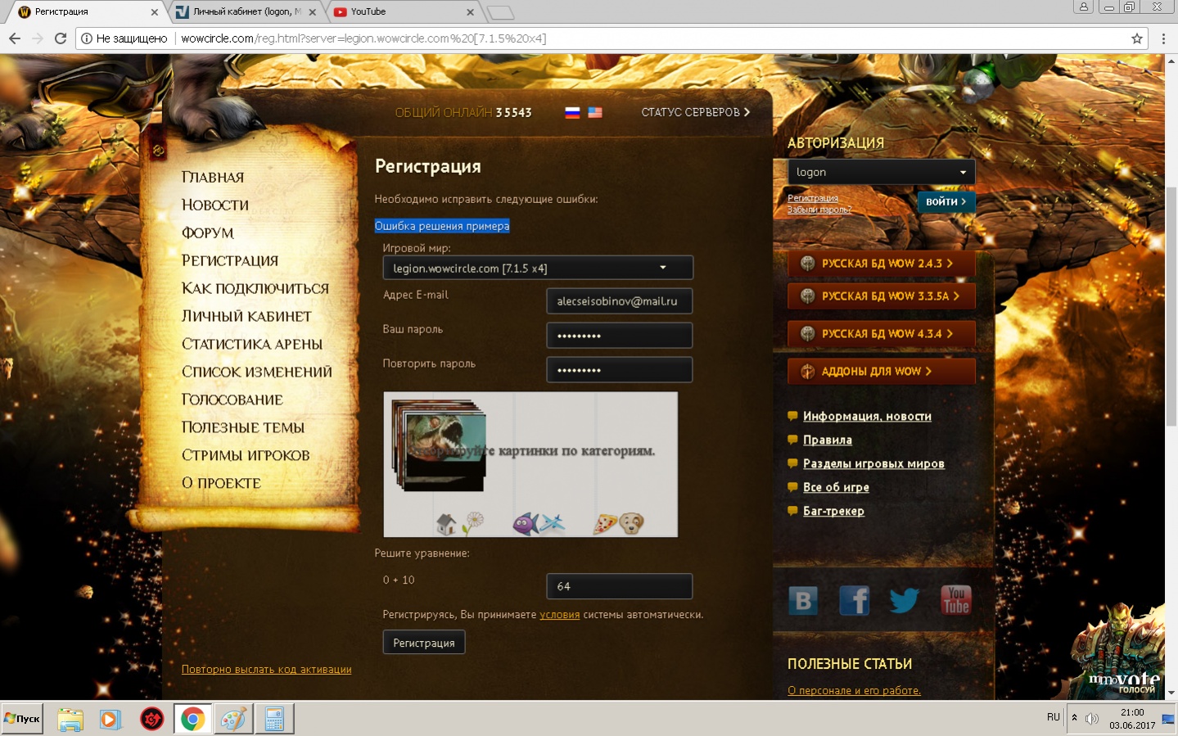Click the Twitter bird icon
Image resolution: width=1178 pixels, height=736 pixels.
[904, 601]
